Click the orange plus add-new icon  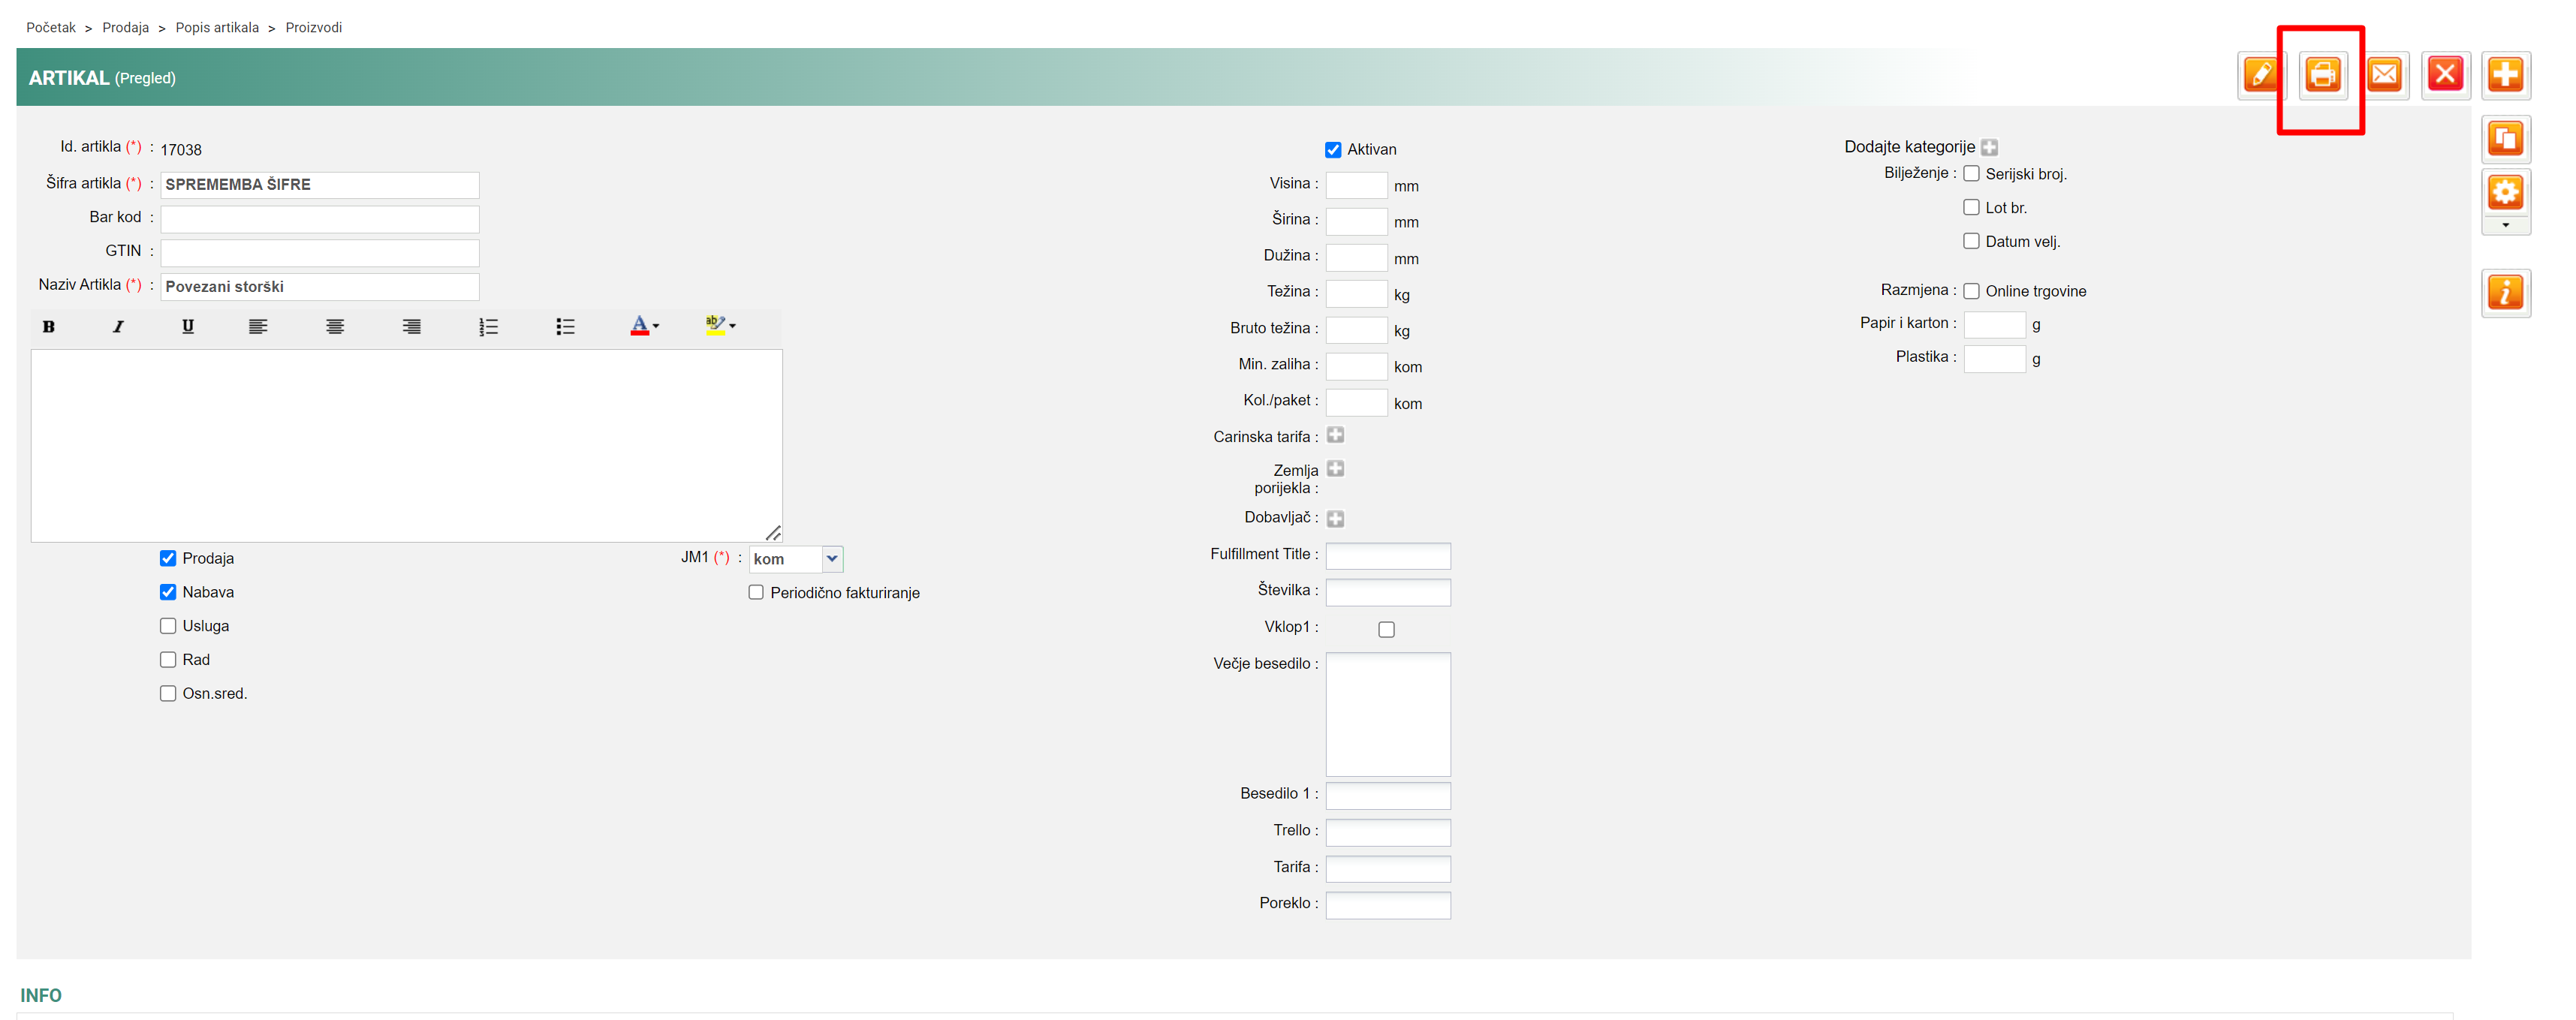(2505, 75)
